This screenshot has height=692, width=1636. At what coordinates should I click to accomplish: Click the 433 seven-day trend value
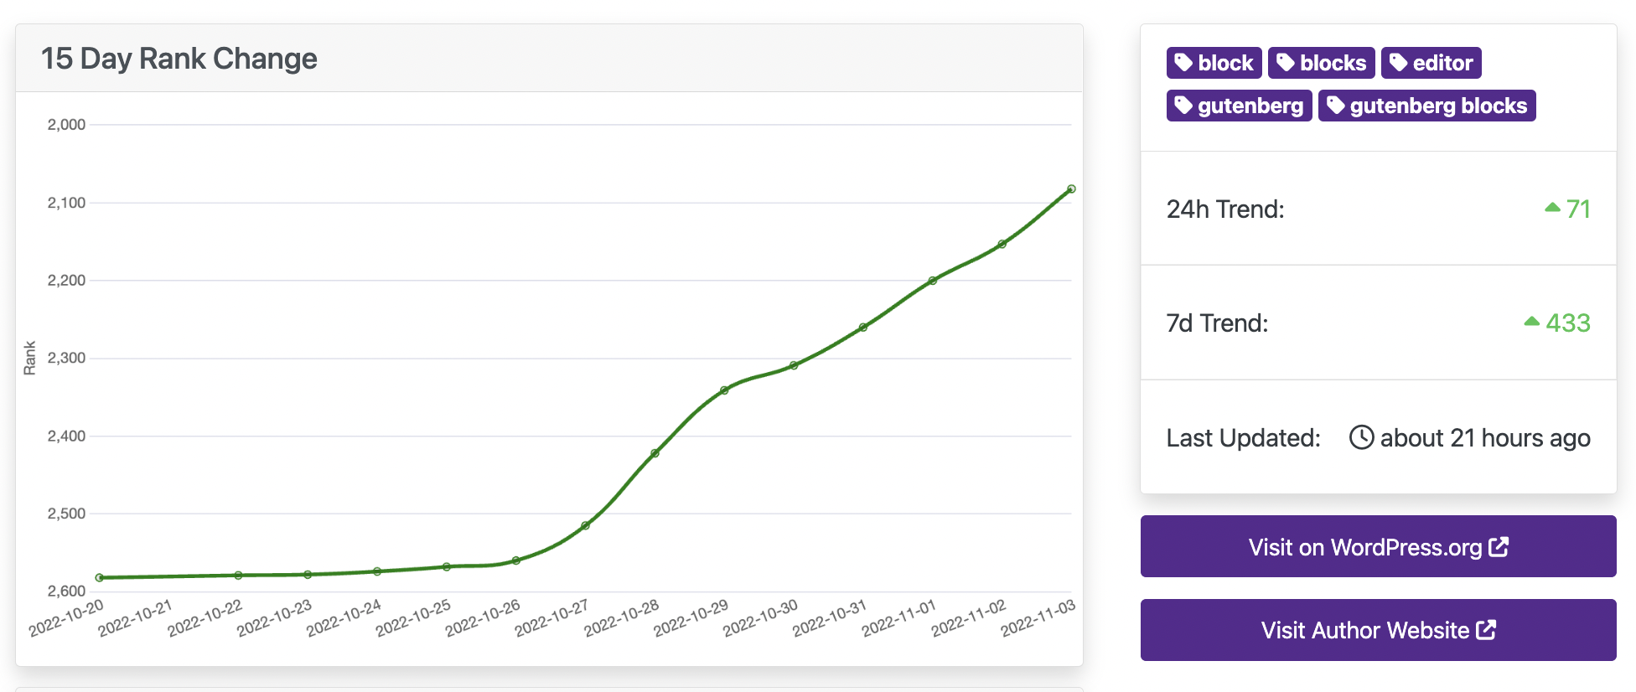coord(1567,323)
